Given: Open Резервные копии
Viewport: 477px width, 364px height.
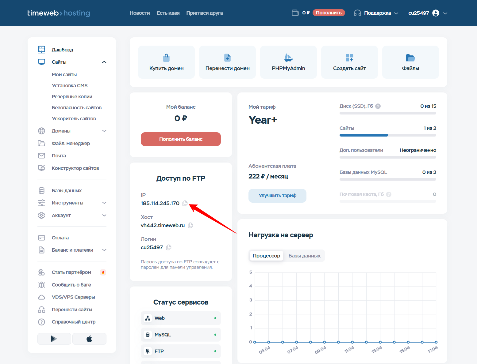Looking at the screenshot, I should tap(72, 97).
